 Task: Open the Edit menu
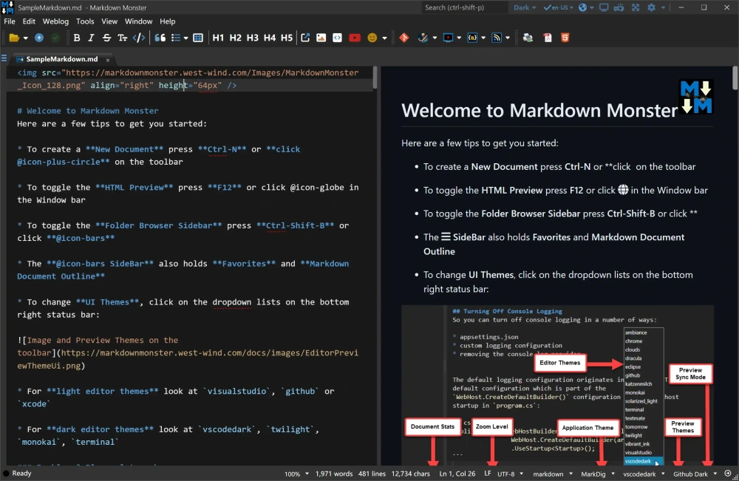(x=29, y=21)
